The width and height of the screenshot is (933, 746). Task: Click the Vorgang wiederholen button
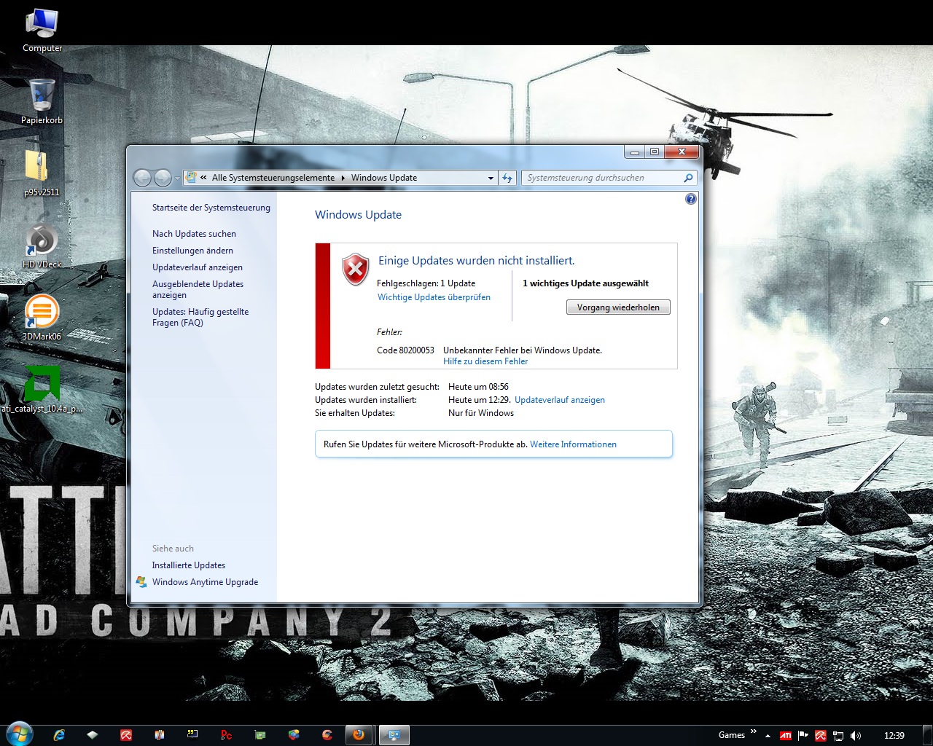pyautogui.click(x=618, y=307)
